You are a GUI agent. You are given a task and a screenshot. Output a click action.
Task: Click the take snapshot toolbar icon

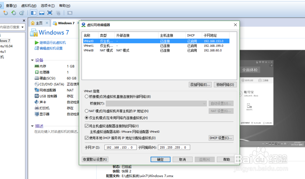pos(5,13)
